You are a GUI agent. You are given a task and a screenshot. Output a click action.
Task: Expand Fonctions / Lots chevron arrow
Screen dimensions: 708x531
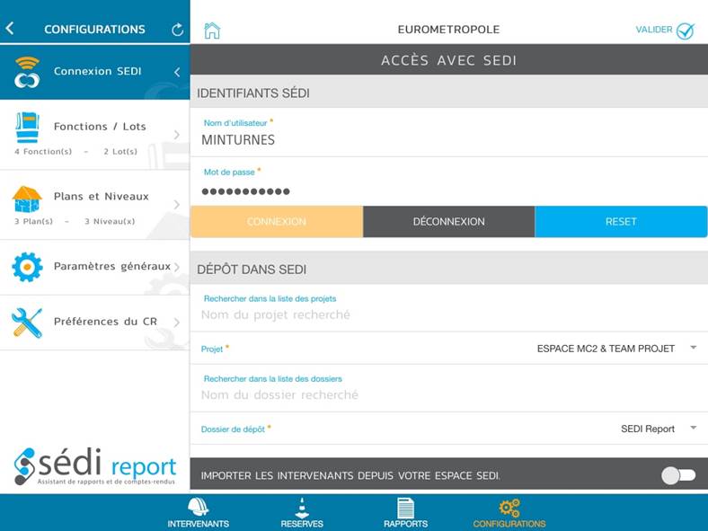click(x=176, y=135)
